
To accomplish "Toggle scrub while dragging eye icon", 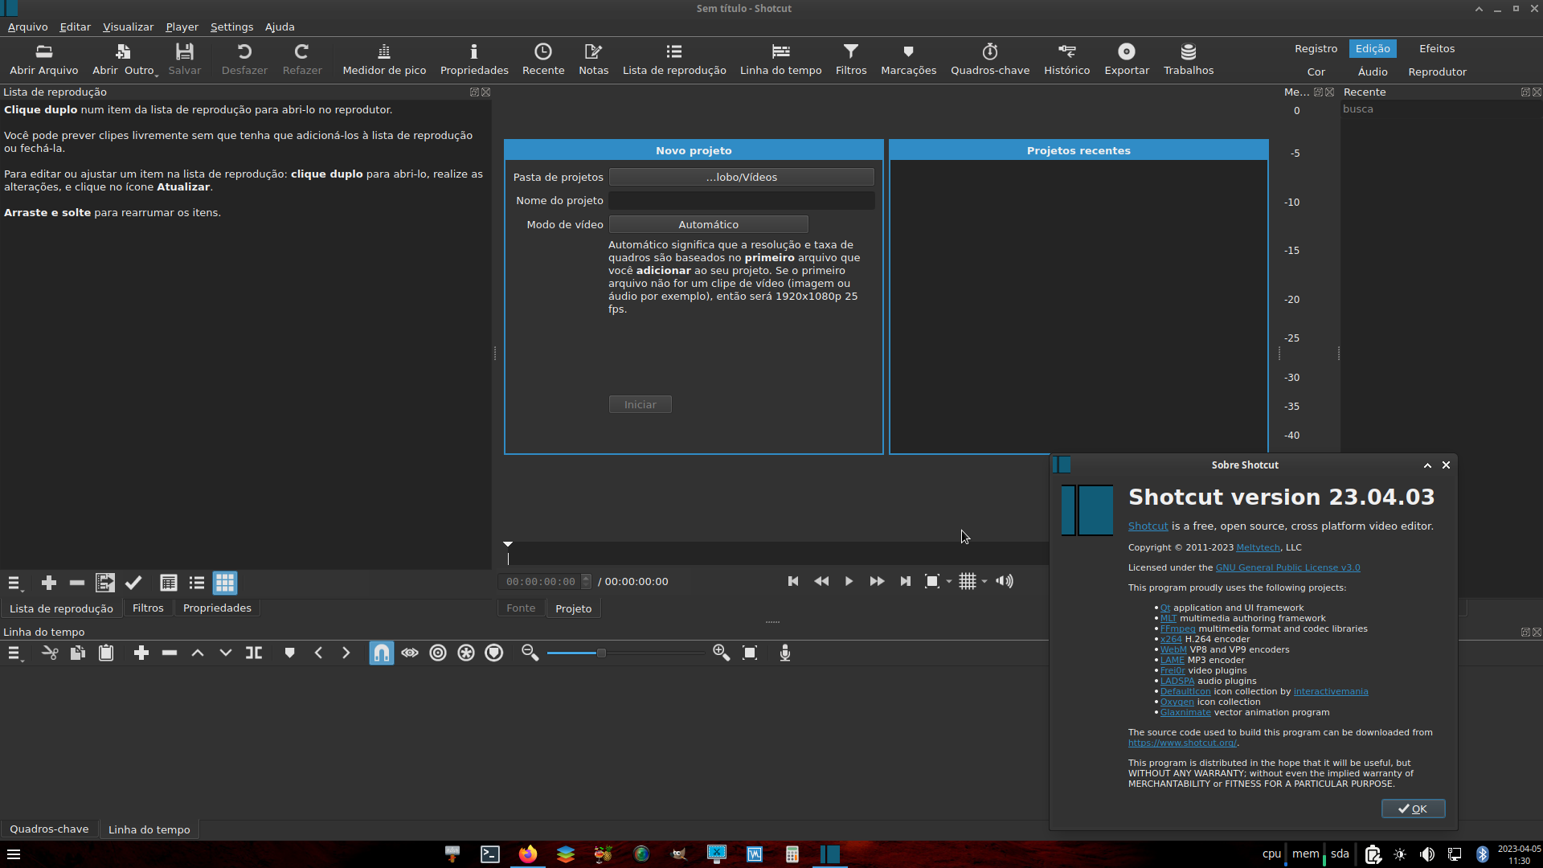I will [410, 653].
